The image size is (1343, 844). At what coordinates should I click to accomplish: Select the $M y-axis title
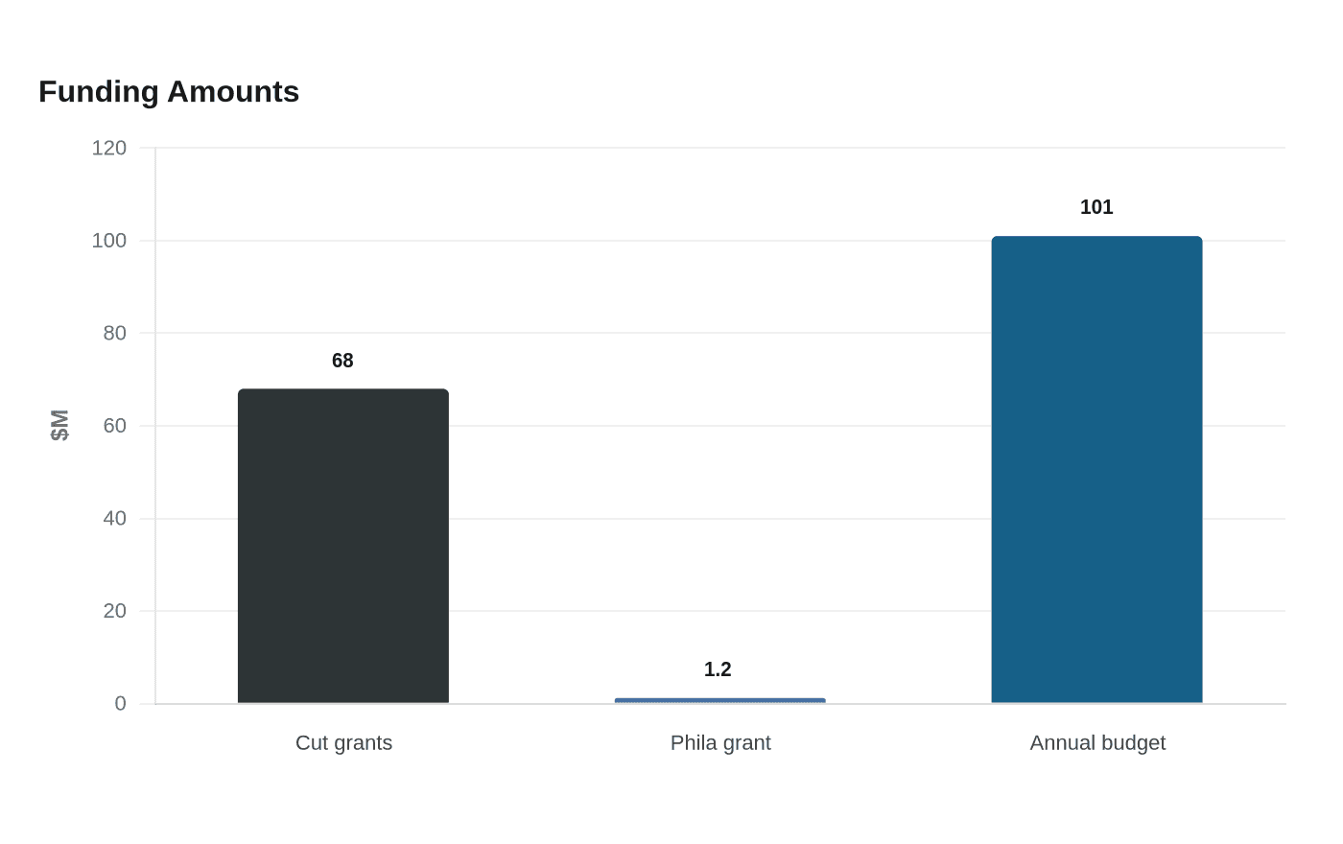point(59,425)
